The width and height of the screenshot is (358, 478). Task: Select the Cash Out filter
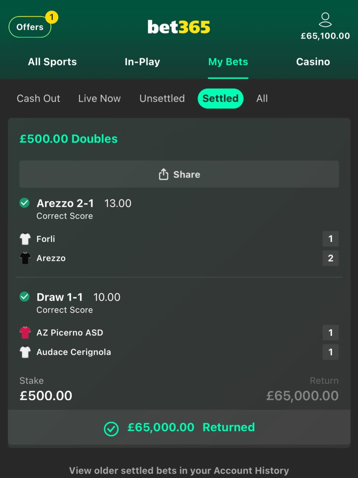(x=38, y=99)
